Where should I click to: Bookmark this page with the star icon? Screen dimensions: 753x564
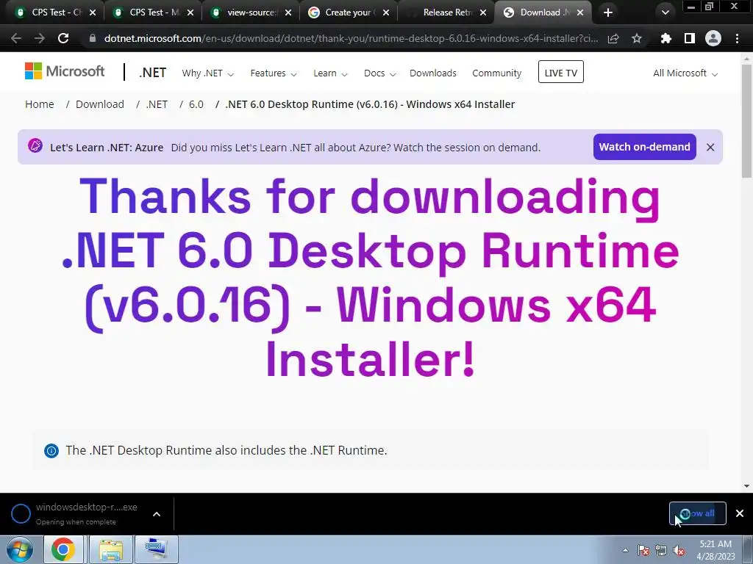(637, 38)
